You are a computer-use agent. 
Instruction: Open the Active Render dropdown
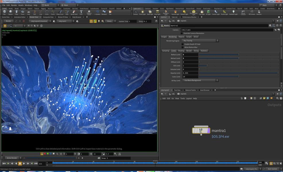pos(13,158)
